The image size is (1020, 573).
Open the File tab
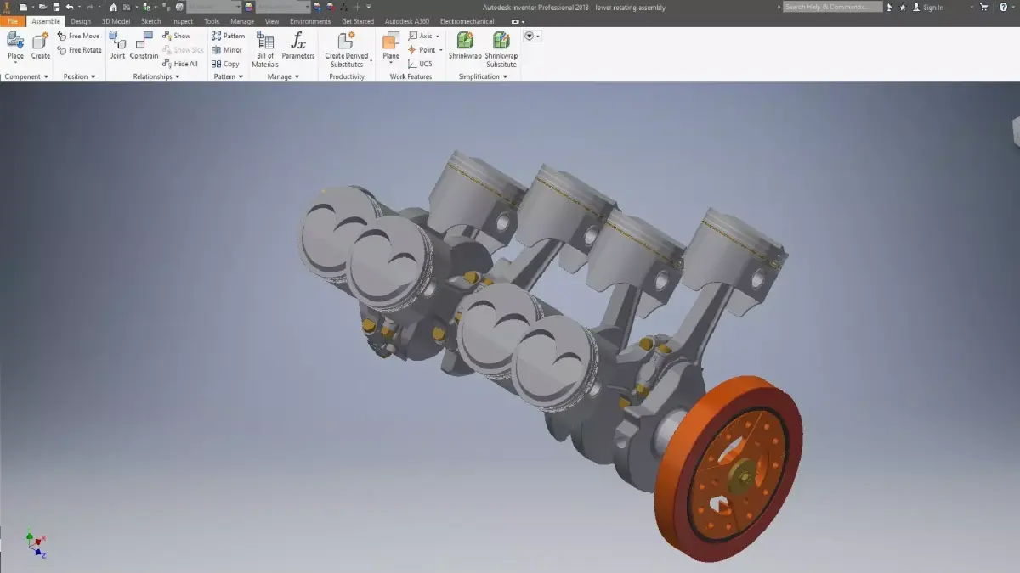click(x=13, y=21)
